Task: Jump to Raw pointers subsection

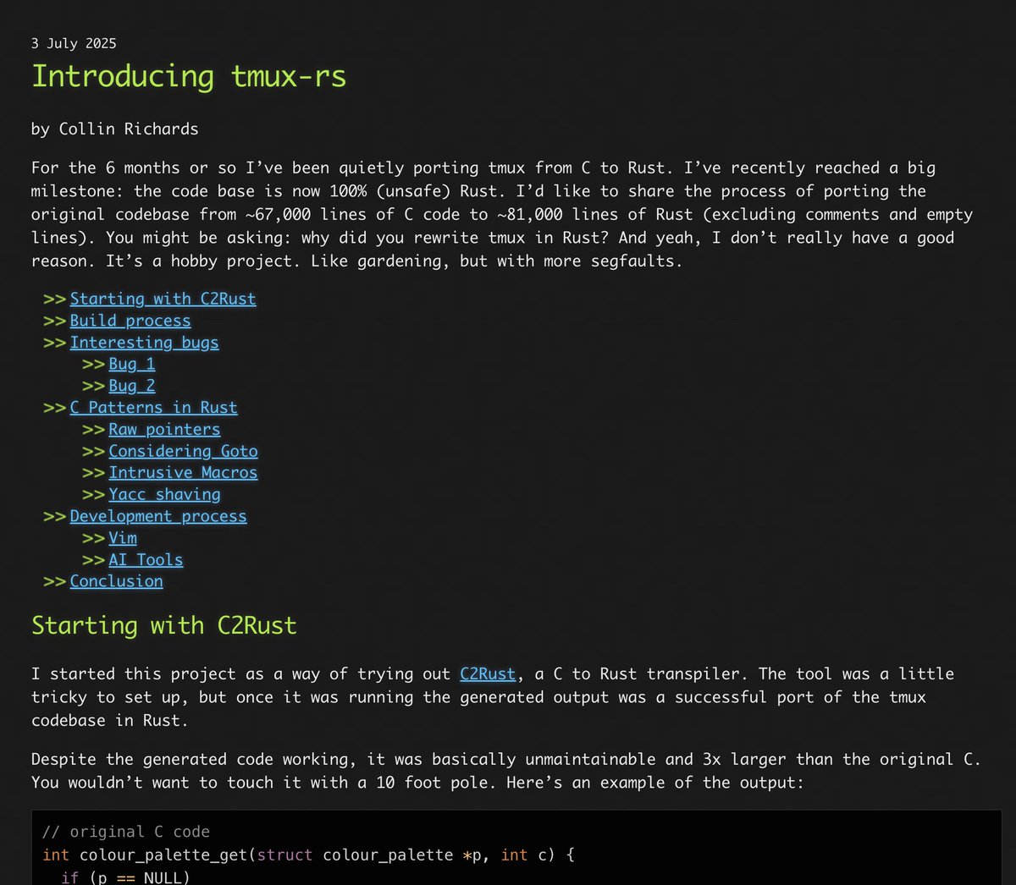Action: [164, 430]
